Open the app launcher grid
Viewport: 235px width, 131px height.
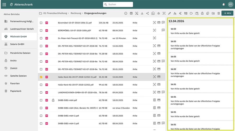click(4, 4)
